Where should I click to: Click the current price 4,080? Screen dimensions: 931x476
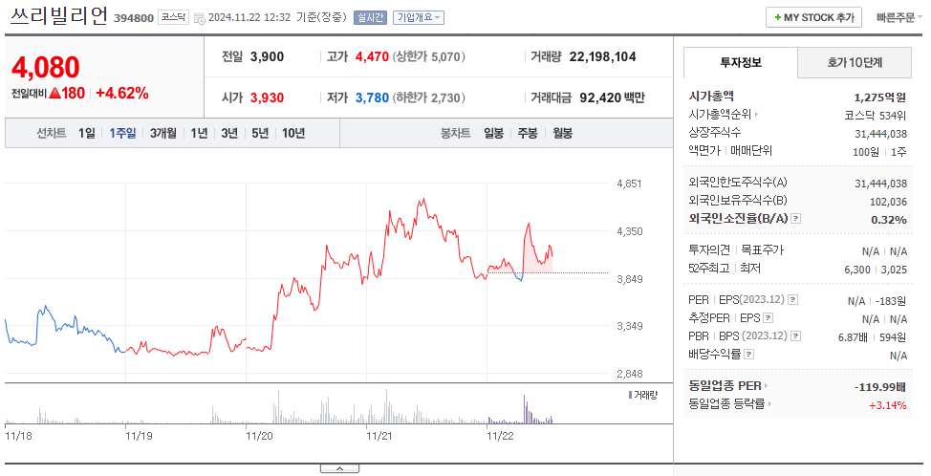click(x=46, y=67)
